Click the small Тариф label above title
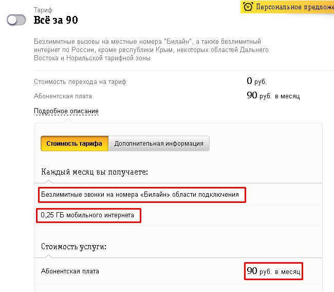334x292 pixels. (43, 10)
